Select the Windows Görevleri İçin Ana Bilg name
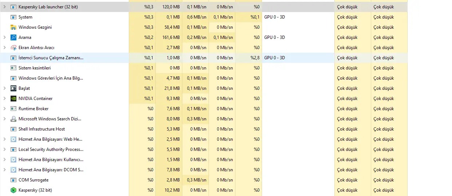This screenshot has width=452, height=196. point(51,78)
